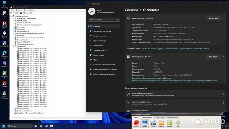Select Bluetooth and devices in Settings sidebar

tap(102, 31)
